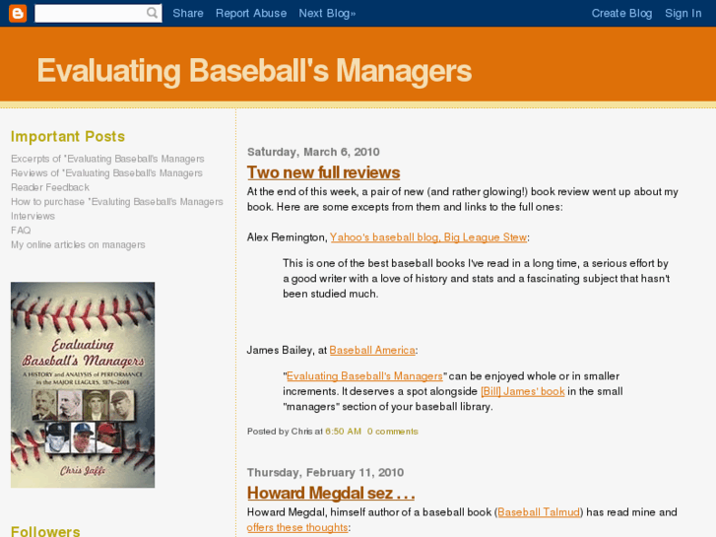Follow Yahoo's baseball blog, Big League Stew link
Viewport: 716px width, 537px height.
click(428, 237)
